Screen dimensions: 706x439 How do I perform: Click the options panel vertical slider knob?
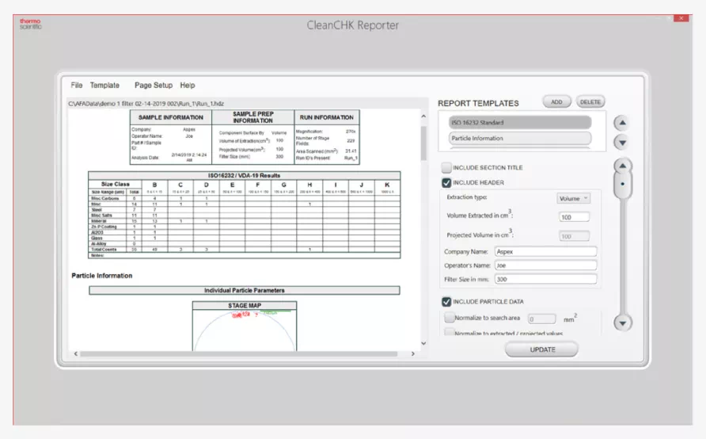tap(623, 184)
